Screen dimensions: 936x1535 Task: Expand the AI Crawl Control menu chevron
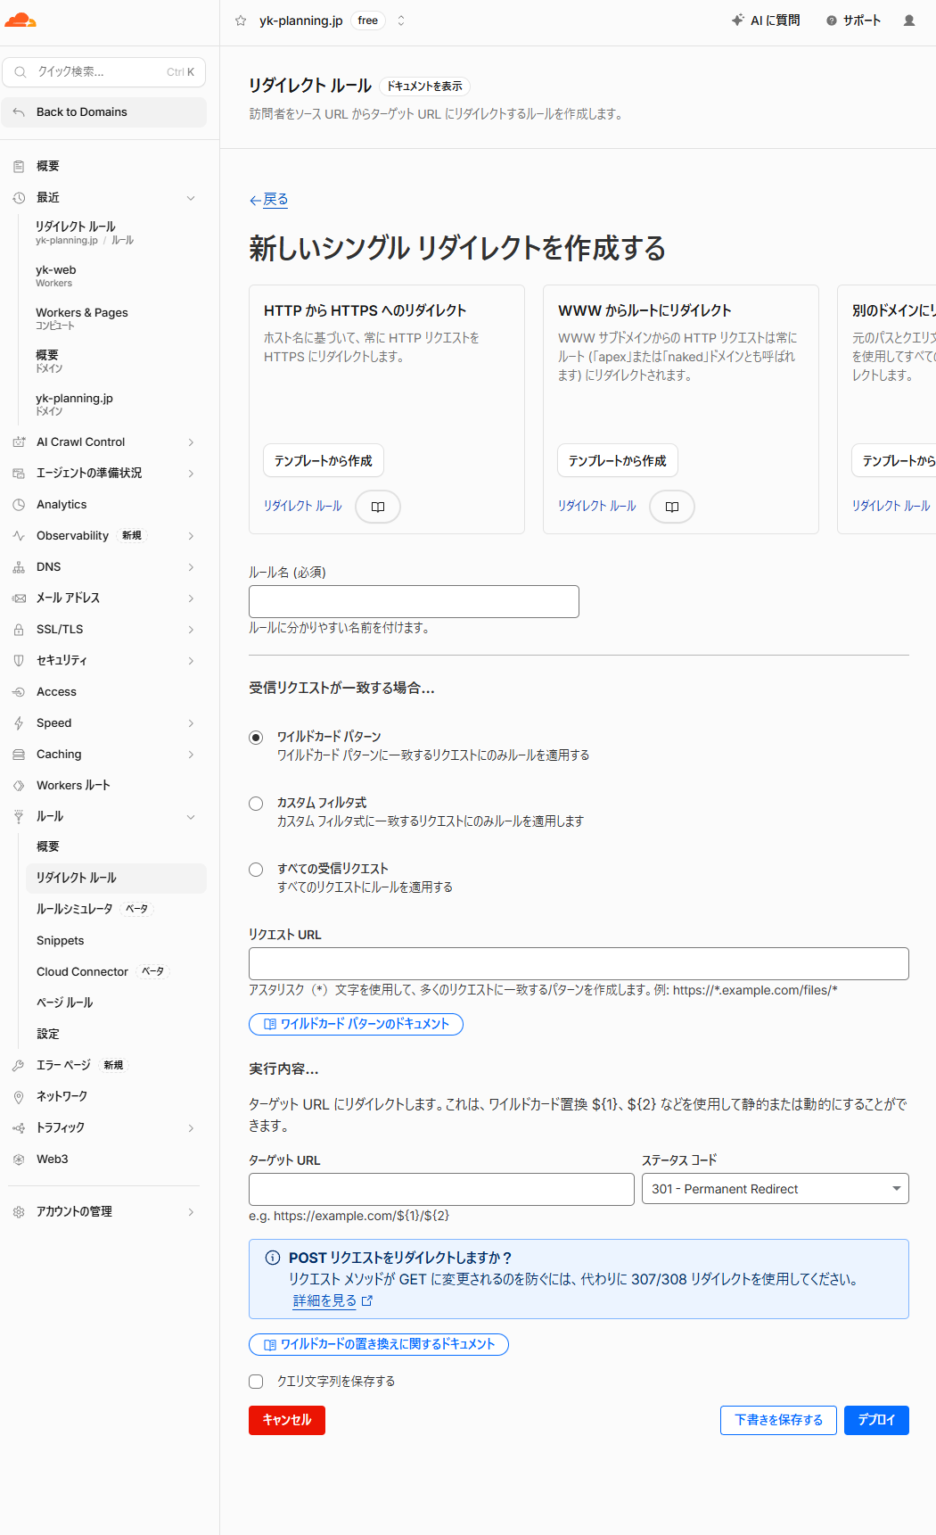coord(191,442)
